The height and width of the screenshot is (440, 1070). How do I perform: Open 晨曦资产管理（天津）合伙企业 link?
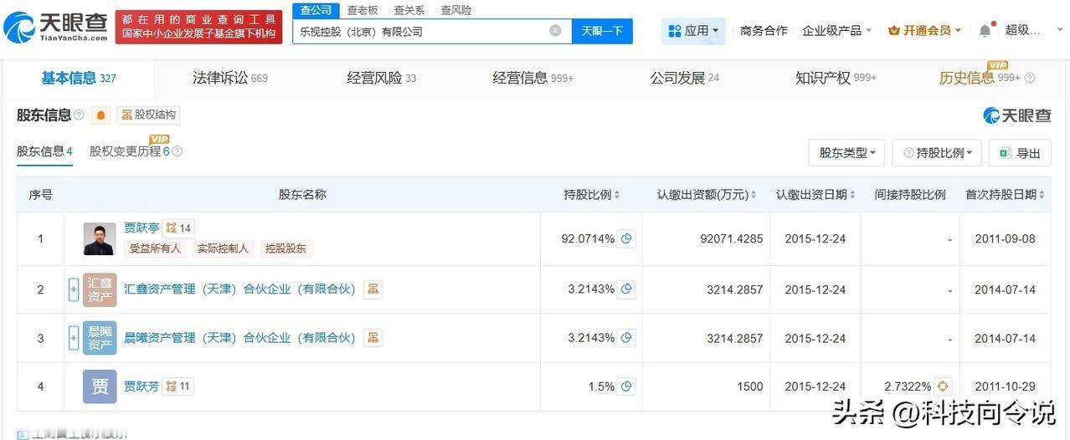pos(239,338)
